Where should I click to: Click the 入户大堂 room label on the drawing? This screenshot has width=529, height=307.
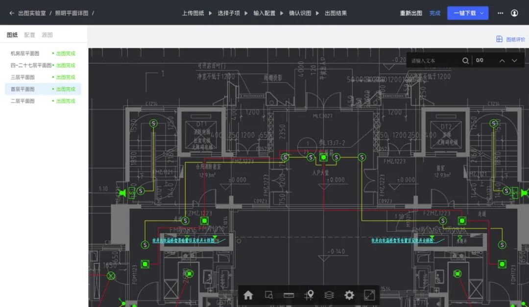320,173
